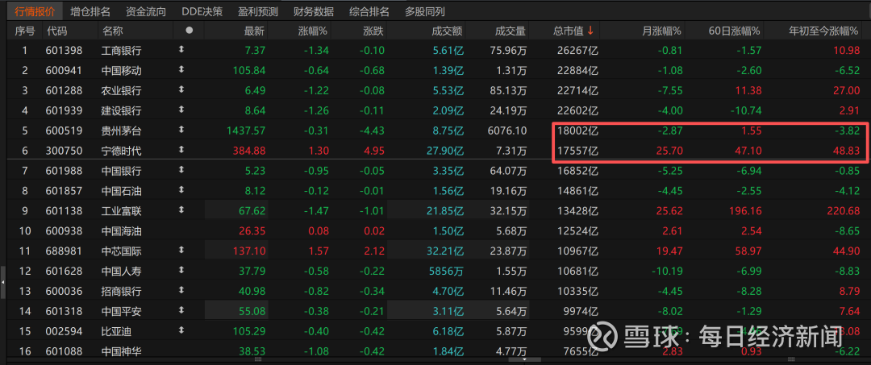This screenshot has width=871, height=365.
Task: Click stock code 300750
Action: (64, 151)
